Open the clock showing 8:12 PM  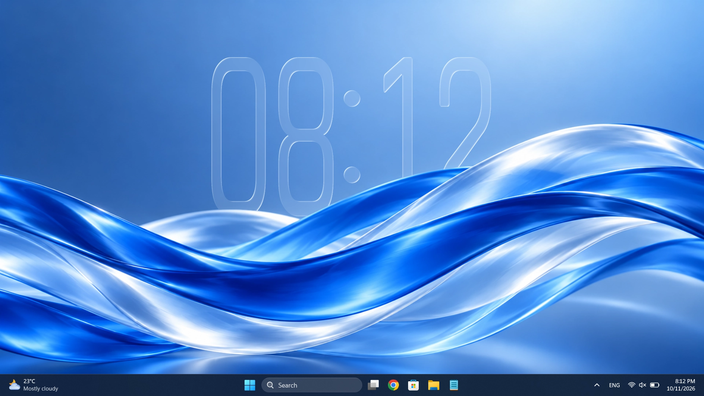pos(685,381)
